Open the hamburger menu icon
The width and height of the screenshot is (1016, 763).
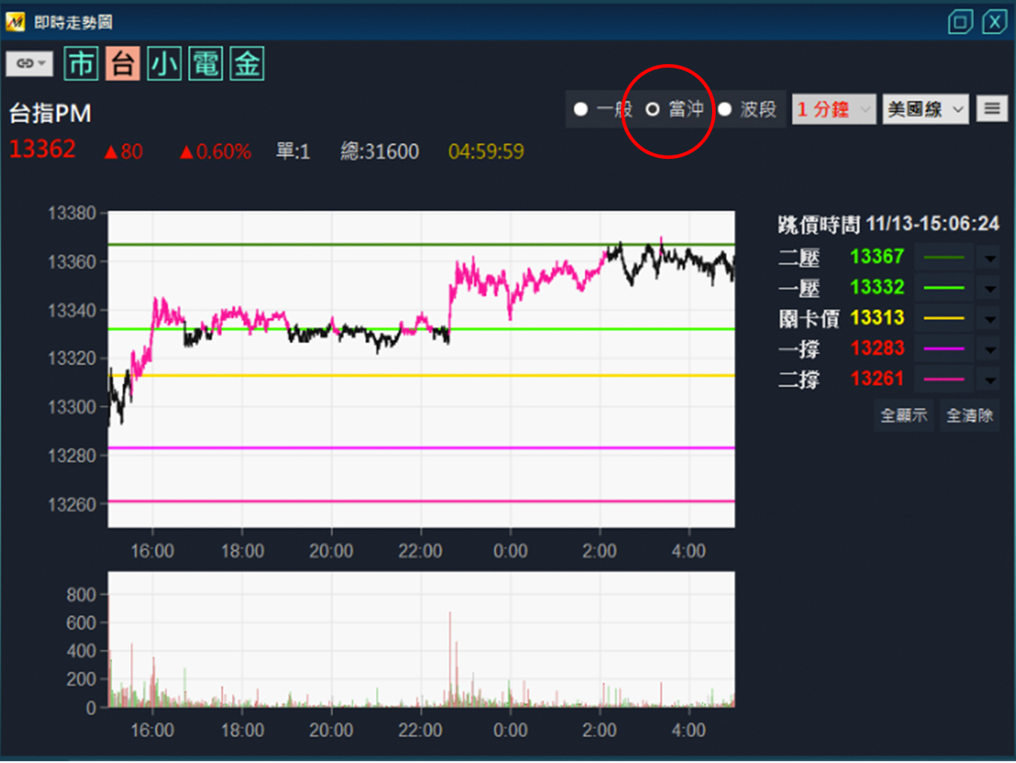(992, 109)
